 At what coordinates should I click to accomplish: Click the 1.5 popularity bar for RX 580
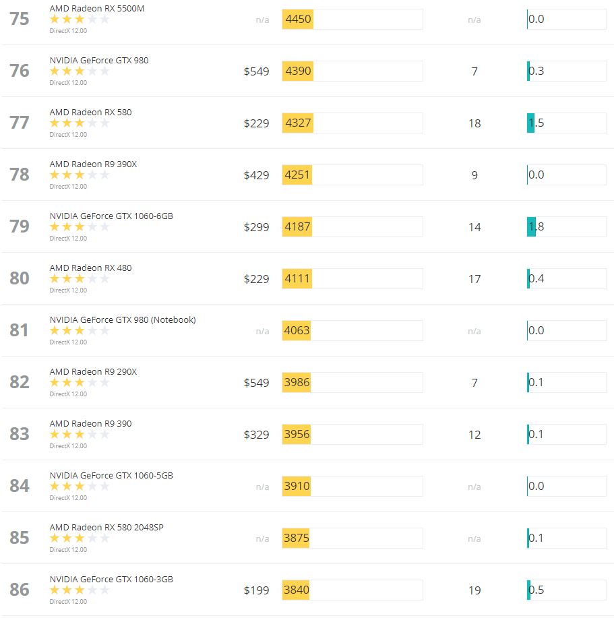[x=566, y=123]
